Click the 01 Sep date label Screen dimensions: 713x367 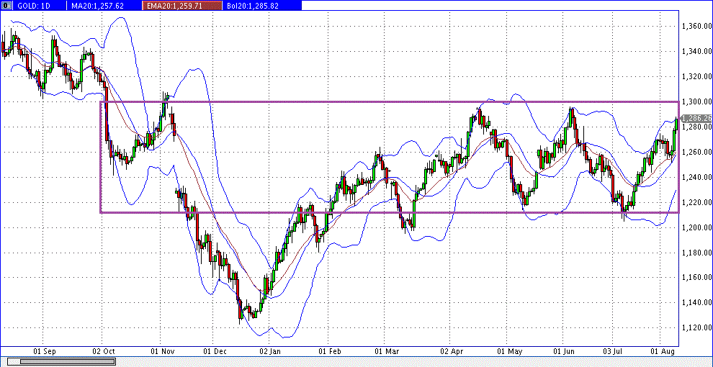click(x=44, y=351)
